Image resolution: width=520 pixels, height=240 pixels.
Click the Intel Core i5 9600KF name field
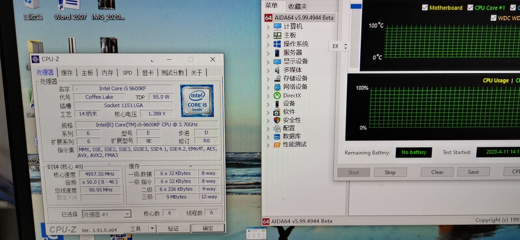click(x=122, y=88)
